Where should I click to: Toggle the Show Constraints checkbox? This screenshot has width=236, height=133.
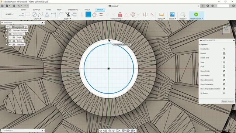coord(224,84)
